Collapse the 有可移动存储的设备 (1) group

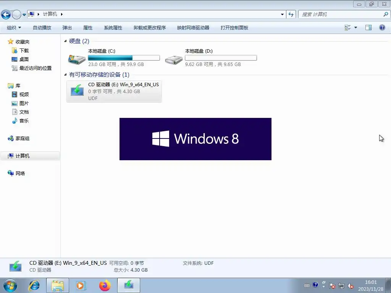[x=65, y=74]
